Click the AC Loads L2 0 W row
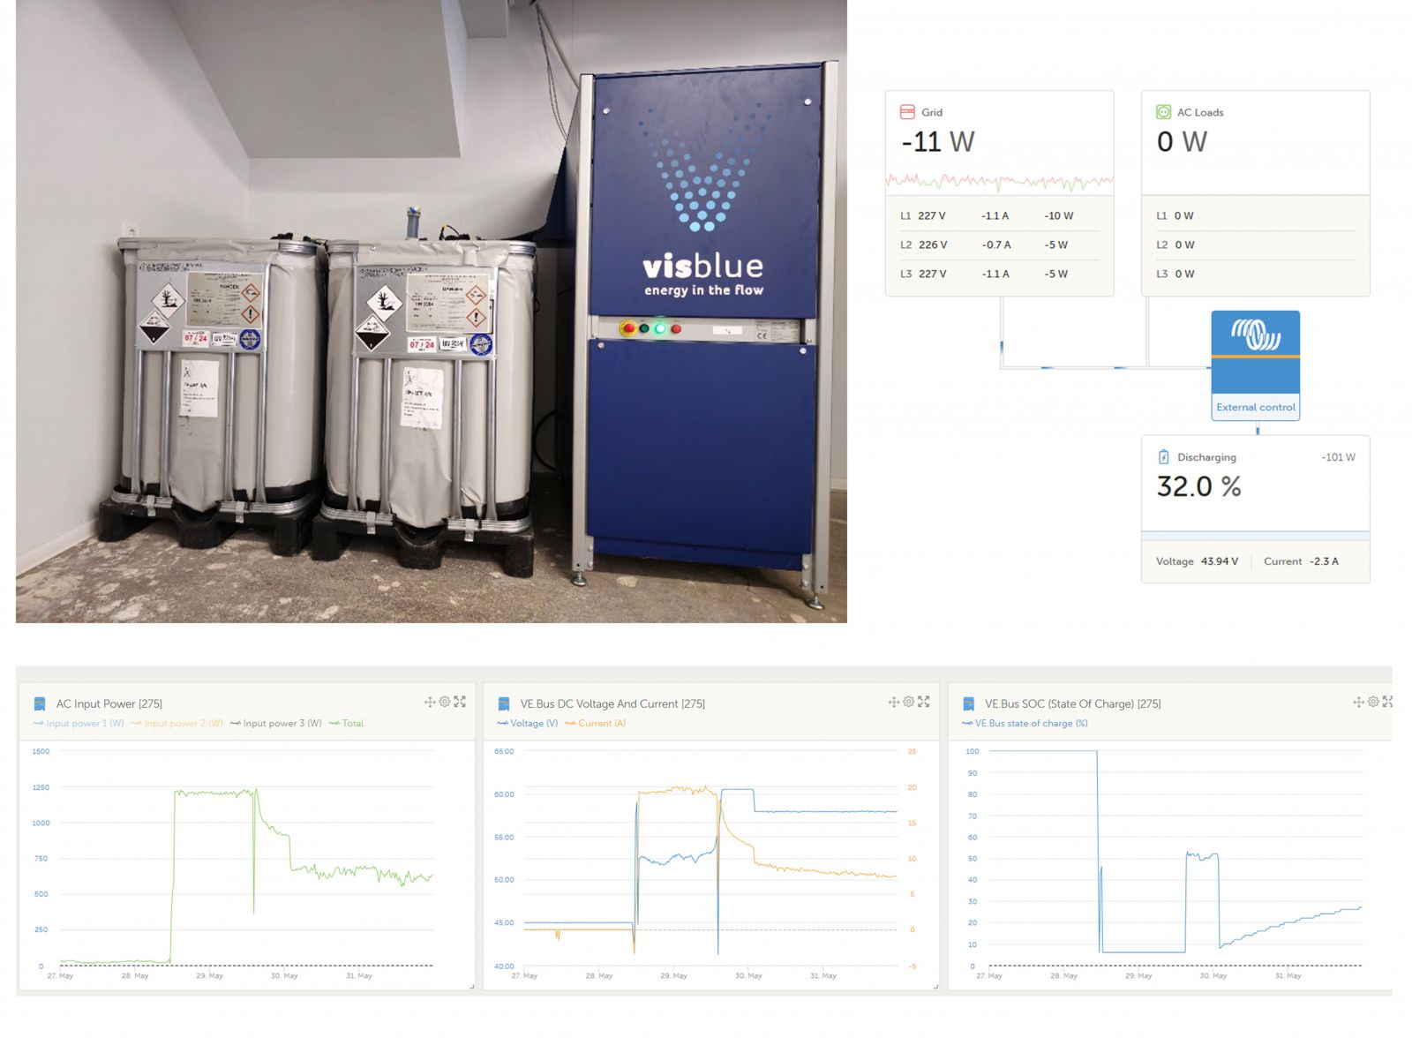The width and height of the screenshot is (1412, 1038). click(1256, 244)
